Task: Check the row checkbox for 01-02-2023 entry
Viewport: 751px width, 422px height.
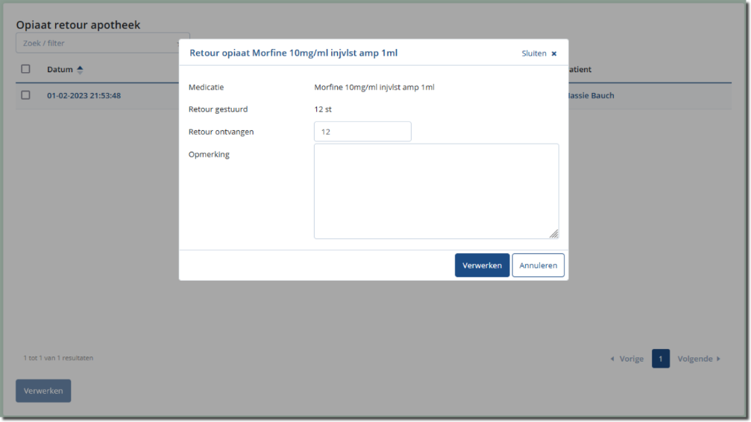Action: click(x=25, y=95)
